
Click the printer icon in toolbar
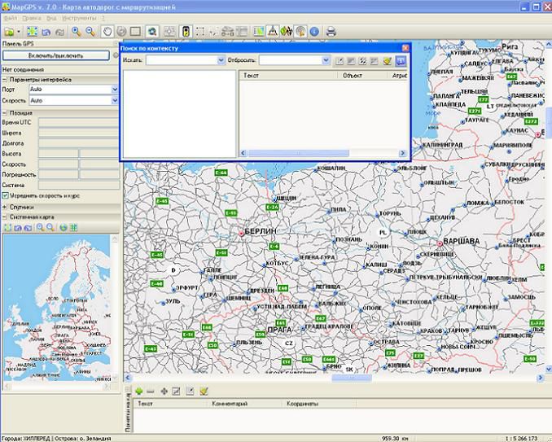(x=331, y=32)
